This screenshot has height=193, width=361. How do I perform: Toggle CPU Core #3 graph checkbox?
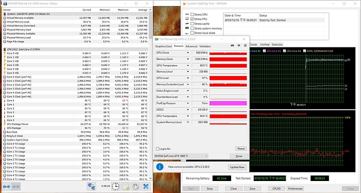[264, 51]
